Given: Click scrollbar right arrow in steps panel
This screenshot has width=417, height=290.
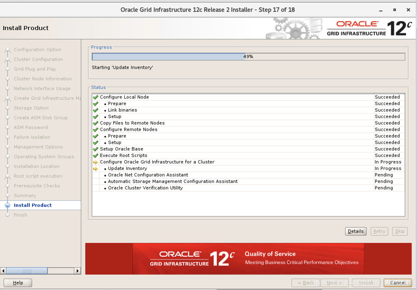Looking at the screenshot, I should pyautogui.click(x=78, y=271).
